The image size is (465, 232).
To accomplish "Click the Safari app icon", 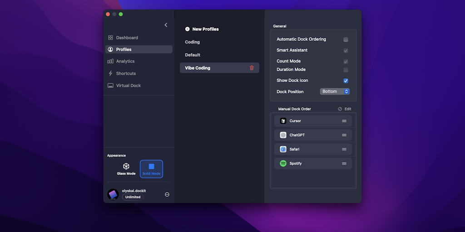I will coord(283,149).
